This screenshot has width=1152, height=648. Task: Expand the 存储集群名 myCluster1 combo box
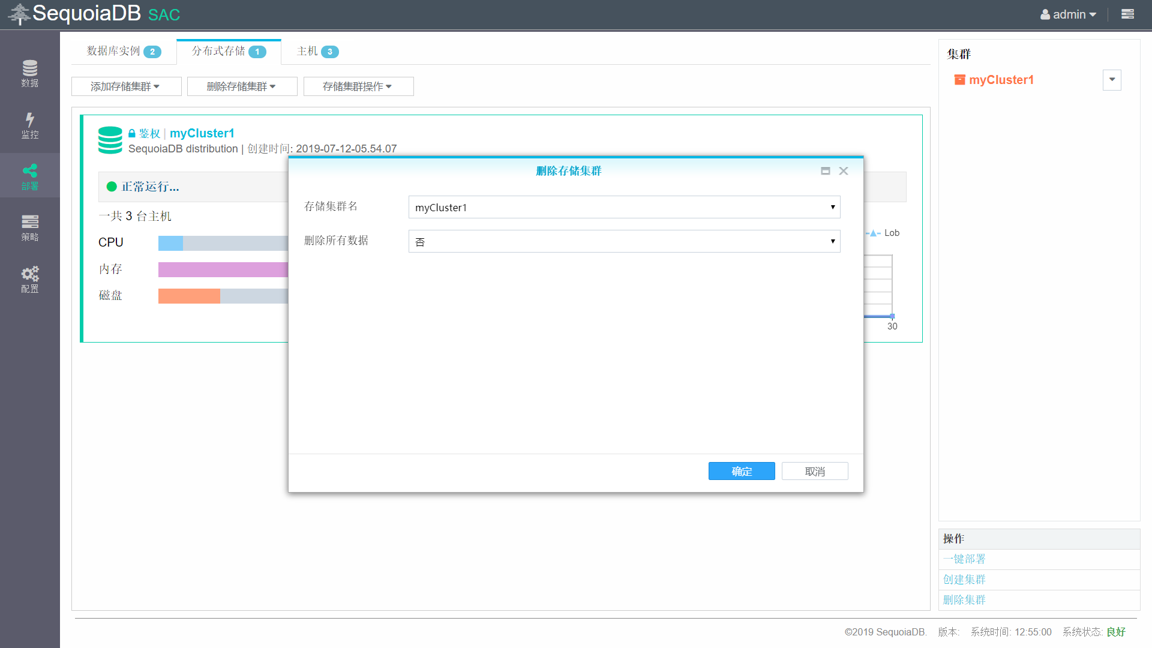(x=624, y=207)
